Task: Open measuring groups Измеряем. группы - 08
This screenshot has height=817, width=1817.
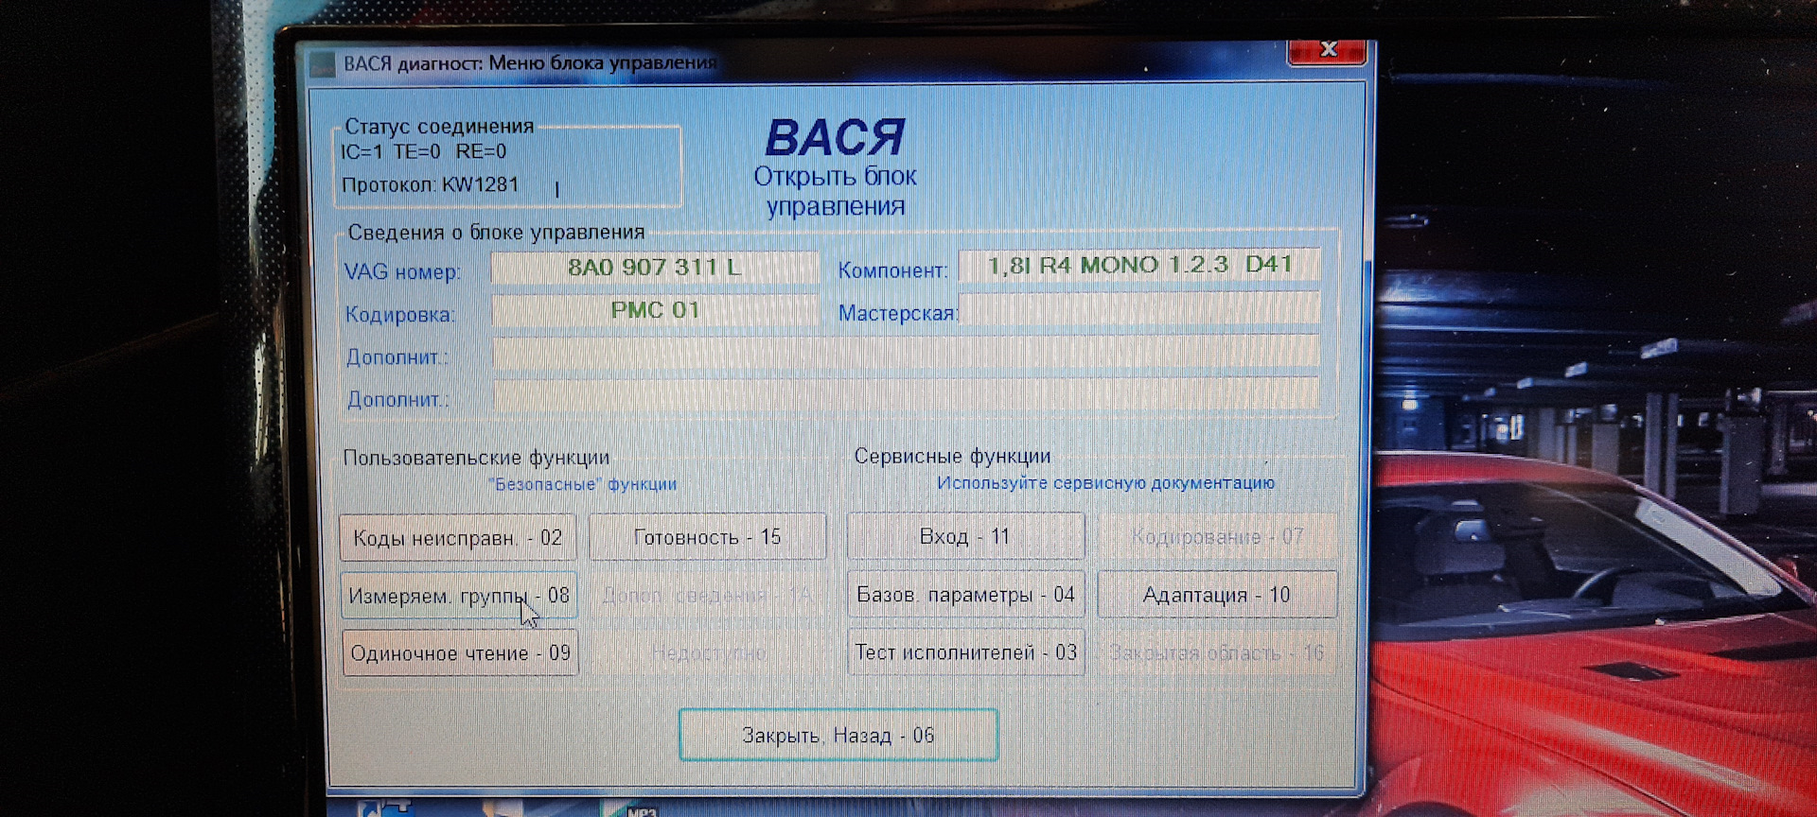Action: point(458,596)
